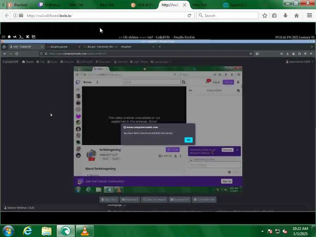
Task: Click the Search box in the outer toolbar
Action: pos(227,15)
